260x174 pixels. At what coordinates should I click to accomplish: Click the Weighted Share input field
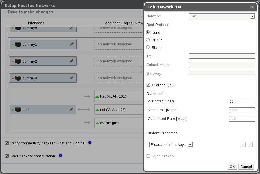242,101
